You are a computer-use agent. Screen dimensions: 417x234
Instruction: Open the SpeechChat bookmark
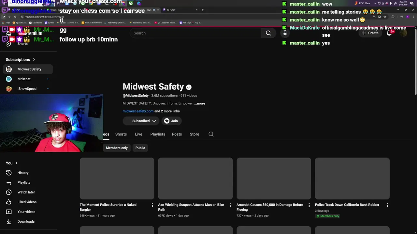[20, 23]
